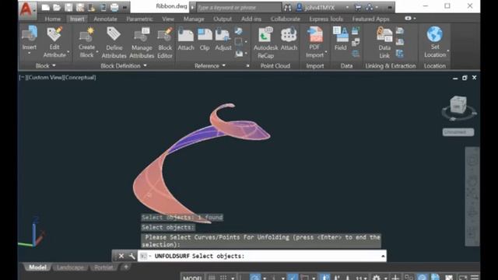The image size is (498, 280).
Task: Open the Reference panel dialog launcher arrow
Action: [247, 65]
